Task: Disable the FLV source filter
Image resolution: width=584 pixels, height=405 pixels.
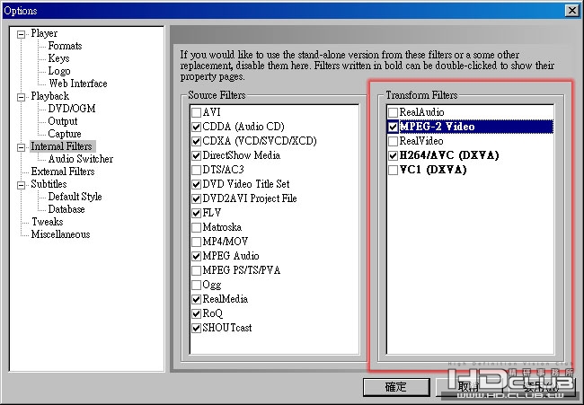Action: [196, 214]
